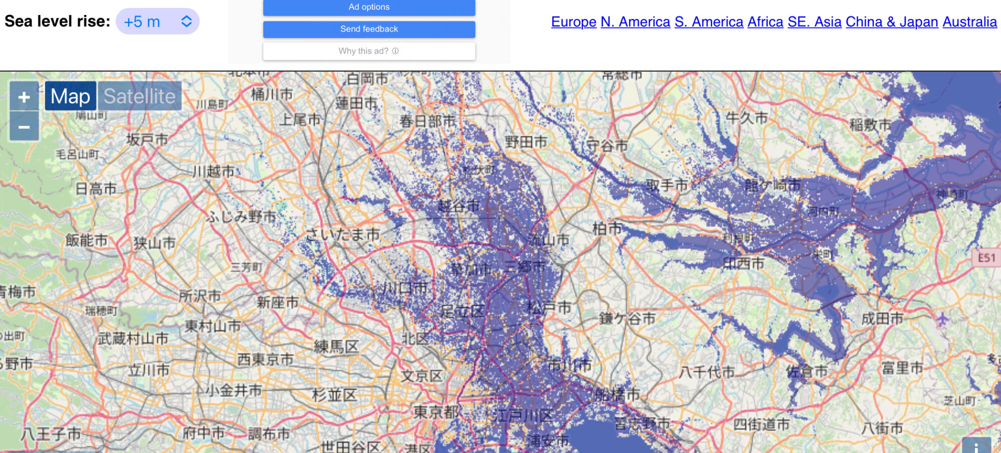Zoom out with the minus button
Image resolution: width=1001 pixels, height=453 pixels.
point(24,127)
